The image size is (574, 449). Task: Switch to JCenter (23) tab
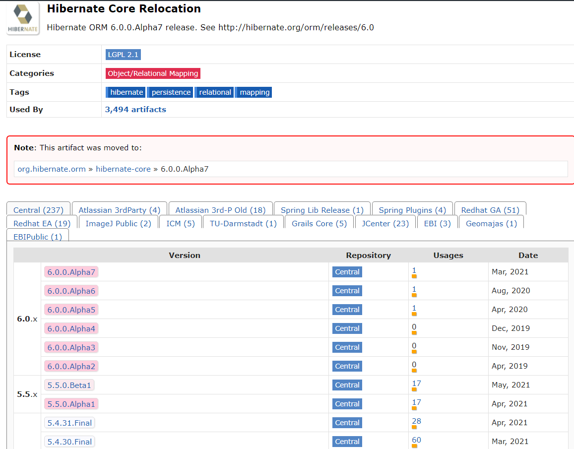coord(385,223)
